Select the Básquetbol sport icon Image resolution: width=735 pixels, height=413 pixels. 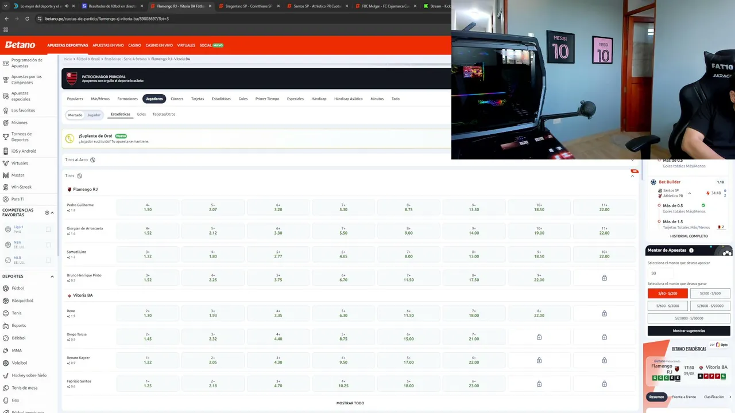[x=5, y=301]
